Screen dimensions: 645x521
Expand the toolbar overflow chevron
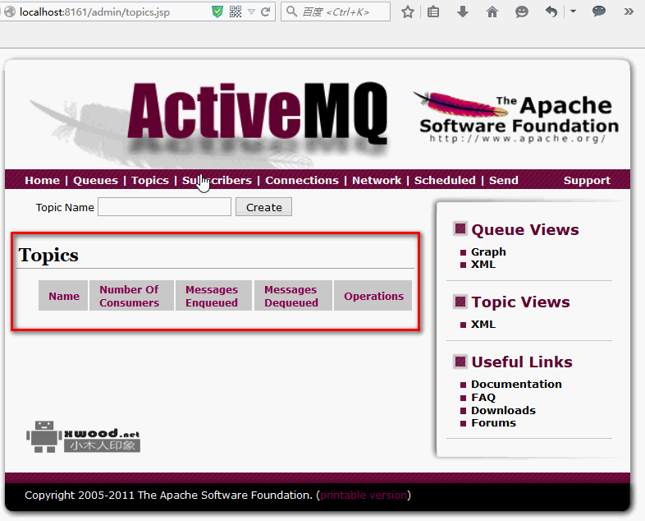[629, 12]
